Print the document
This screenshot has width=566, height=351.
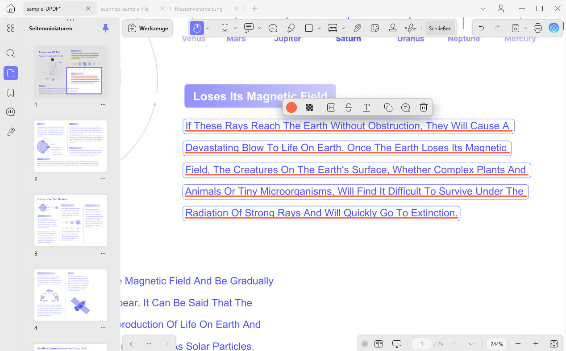tap(538, 28)
